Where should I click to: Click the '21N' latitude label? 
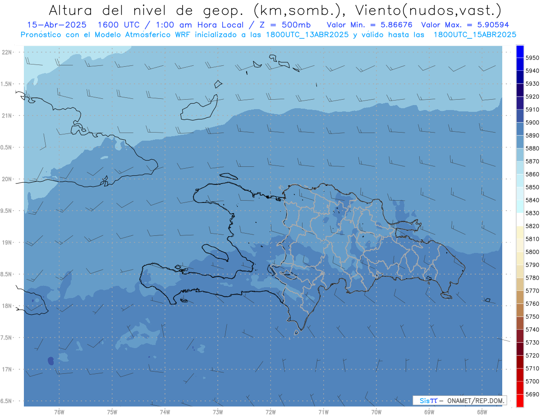(x=6, y=115)
